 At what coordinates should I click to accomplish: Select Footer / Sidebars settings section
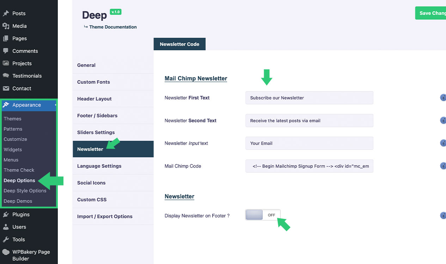[97, 115]
